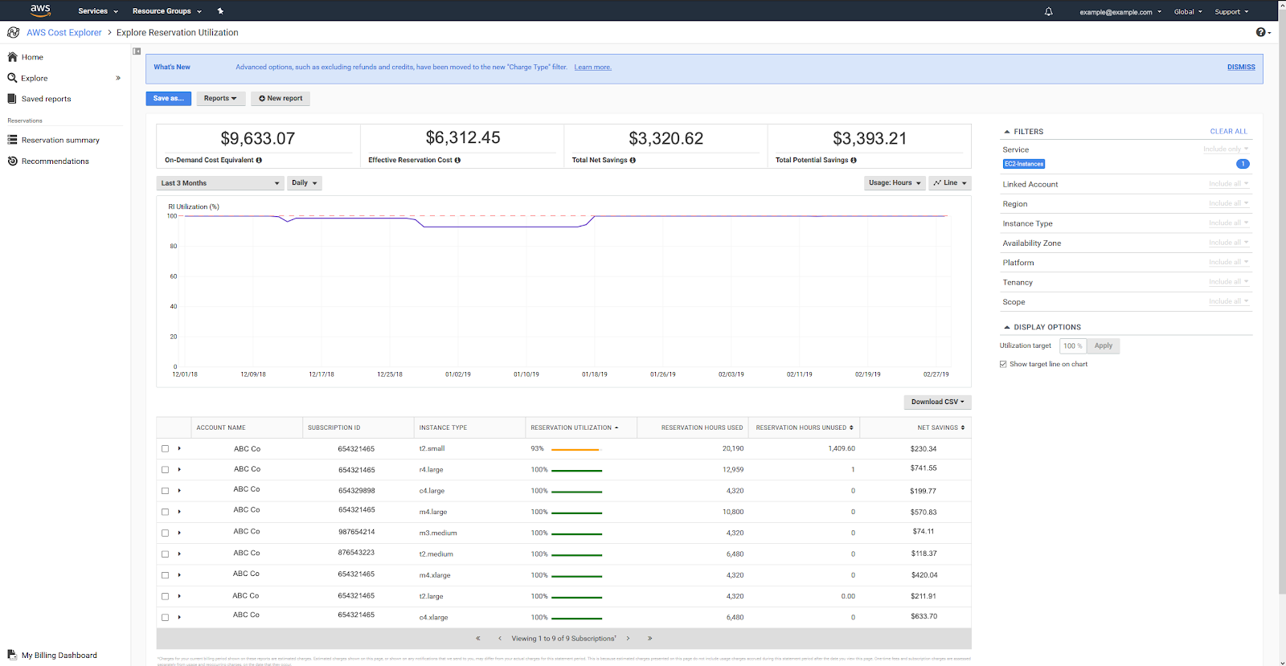Tick the checkbox for c4.xlarge row
Screen dimensions: 1286x666
(165, 618)
